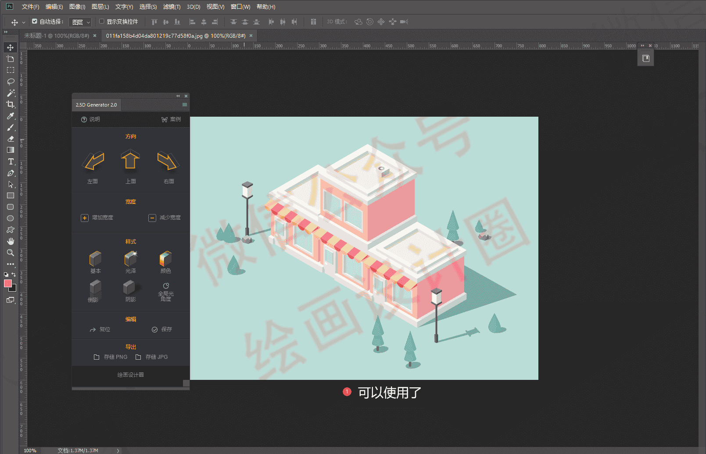Open the 图层 auto-select dropdown
This screenshot has height=454, width=706.
[x=80, y=22]
